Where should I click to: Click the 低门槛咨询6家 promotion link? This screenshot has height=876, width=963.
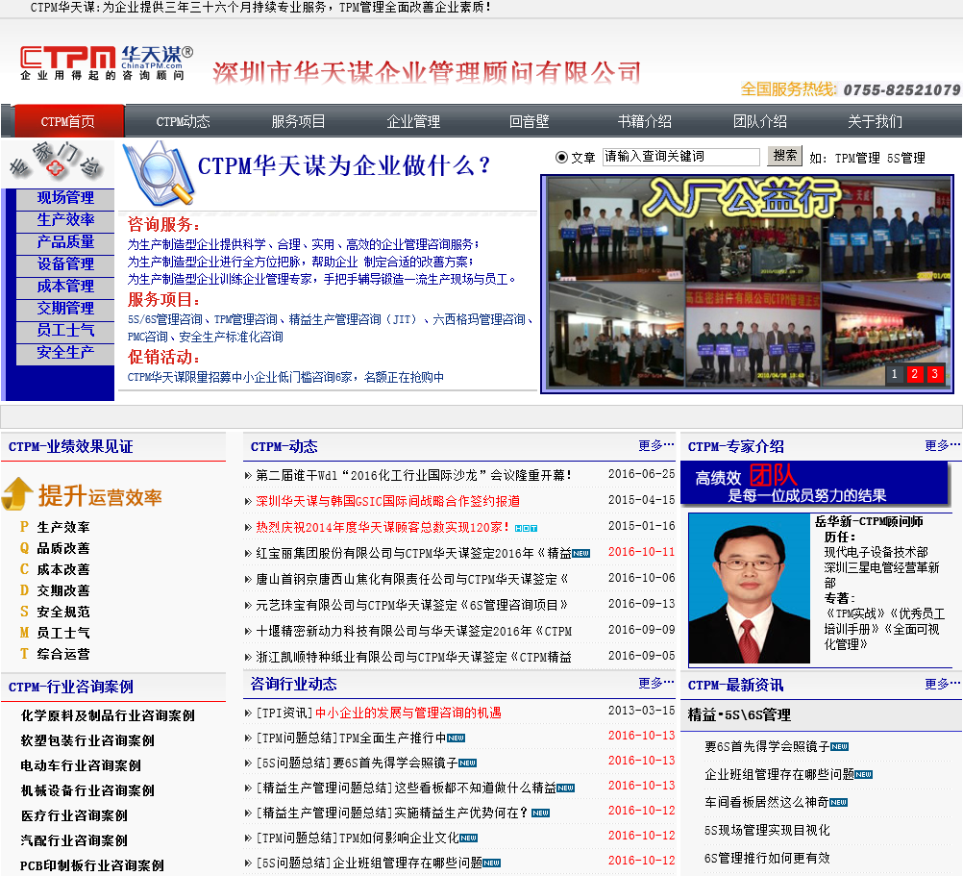point(285,377)
